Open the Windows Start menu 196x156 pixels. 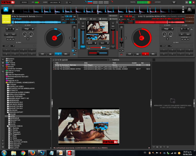point(4,153)
